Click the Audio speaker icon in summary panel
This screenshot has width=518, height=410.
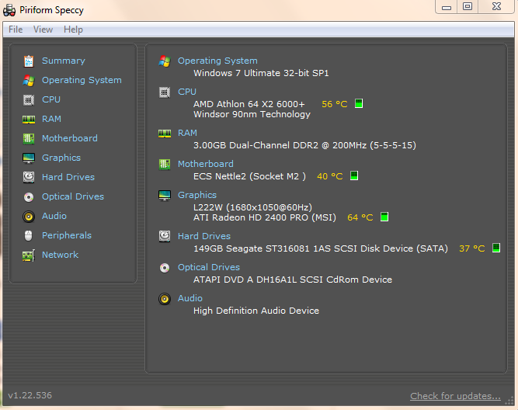(165, 299)
